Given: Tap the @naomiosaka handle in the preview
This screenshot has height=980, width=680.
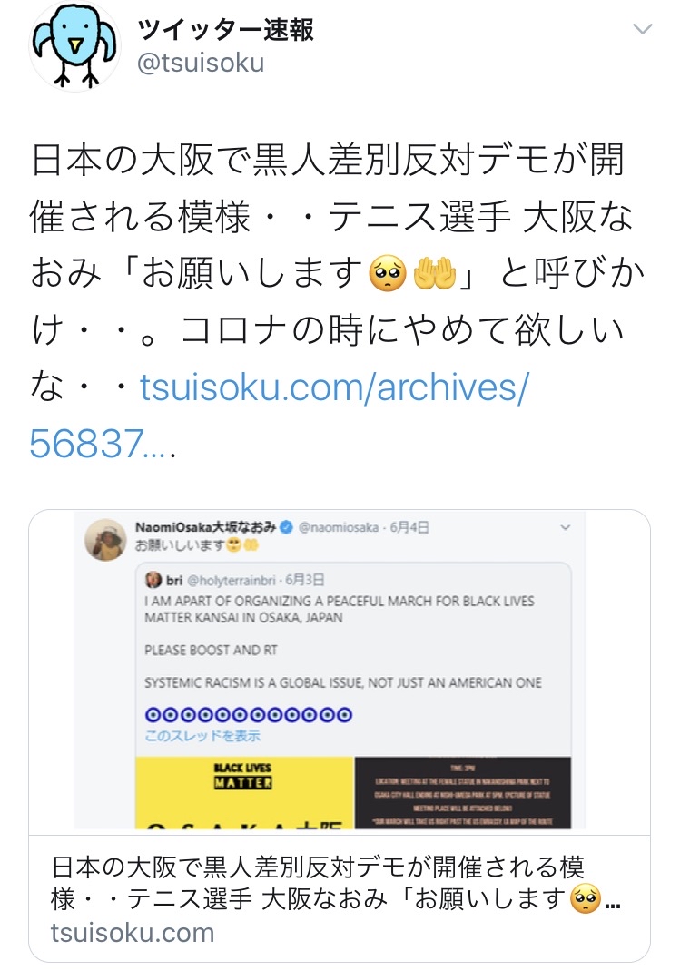Looking at the screenshot, I should coord(339,527).
